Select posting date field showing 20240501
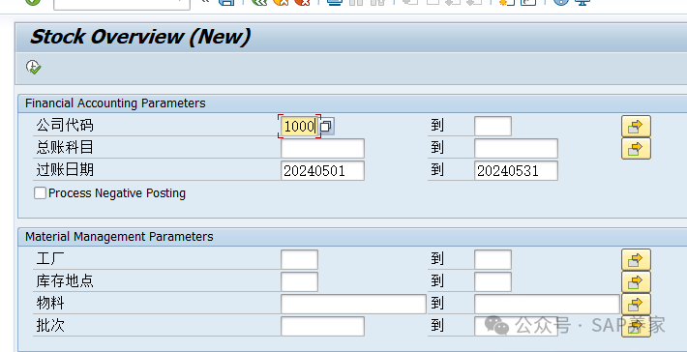 (x=322, y=171)
